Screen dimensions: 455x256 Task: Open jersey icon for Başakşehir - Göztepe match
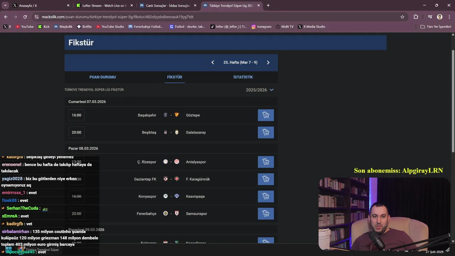(266, 115)
